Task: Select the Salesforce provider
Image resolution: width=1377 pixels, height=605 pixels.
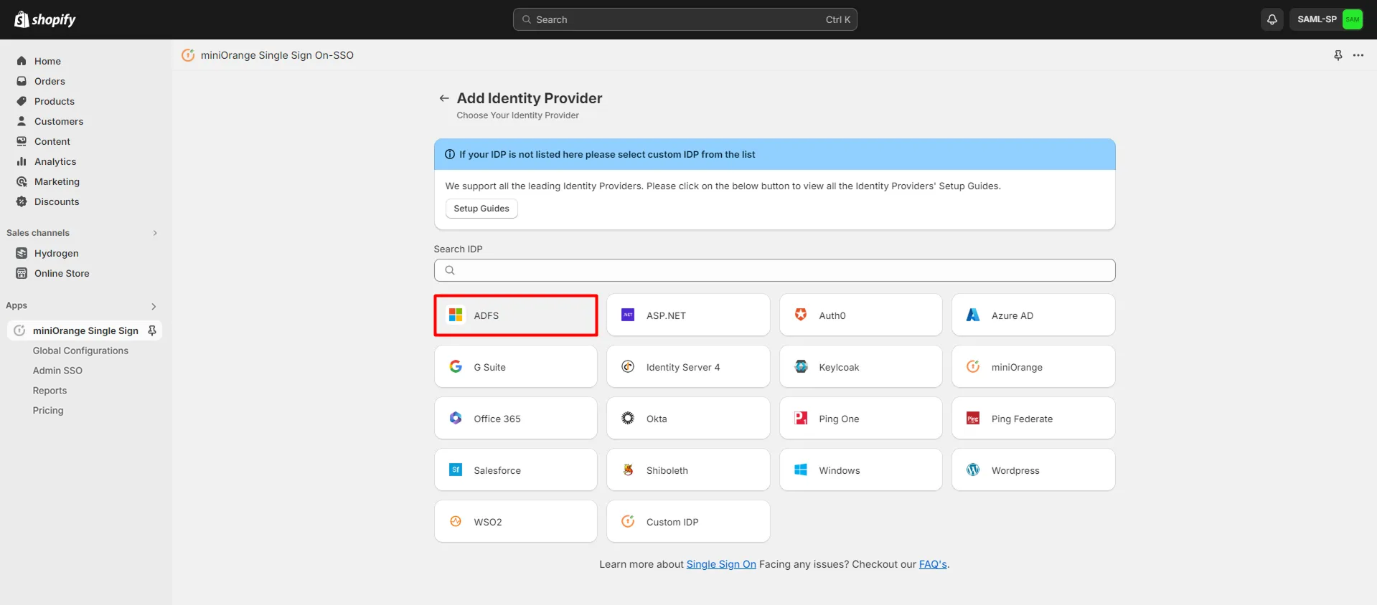Action: (516, 470)
